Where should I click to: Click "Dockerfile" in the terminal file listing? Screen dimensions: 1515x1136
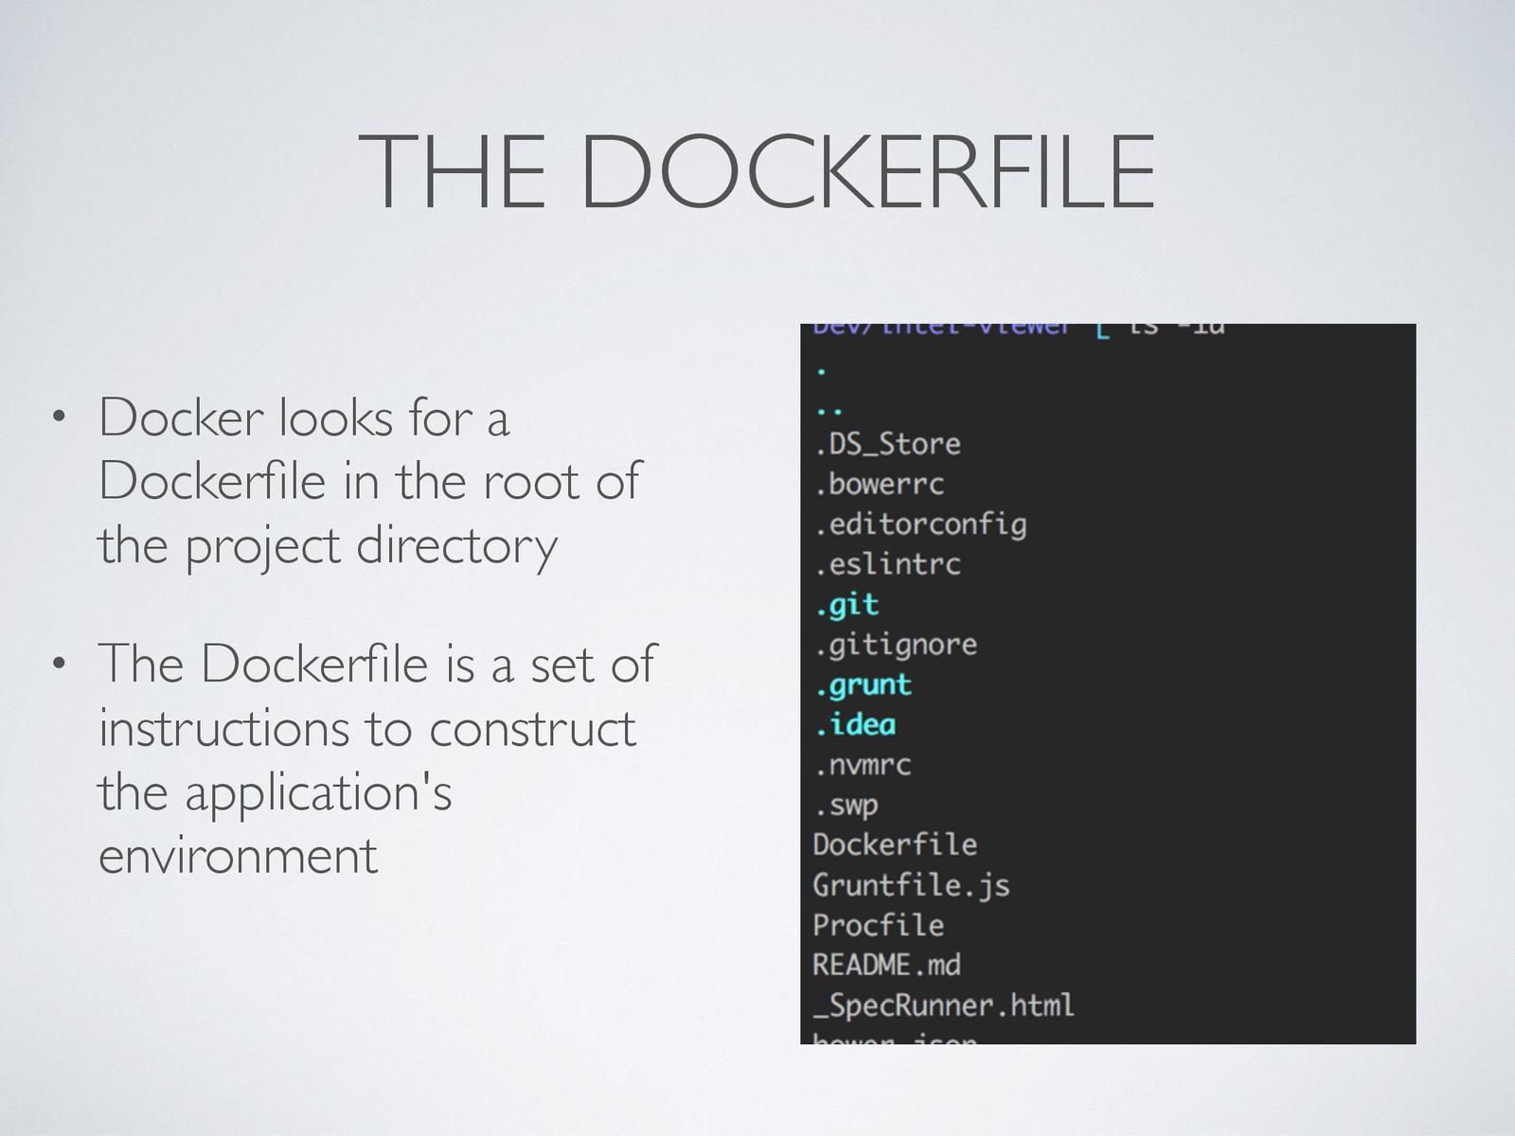(895, 844)
